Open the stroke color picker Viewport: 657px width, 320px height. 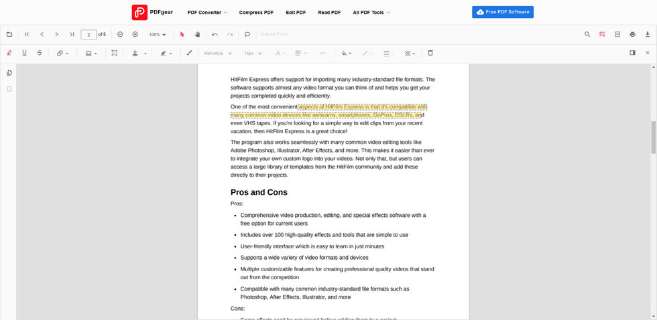click(x=367, y=53)
